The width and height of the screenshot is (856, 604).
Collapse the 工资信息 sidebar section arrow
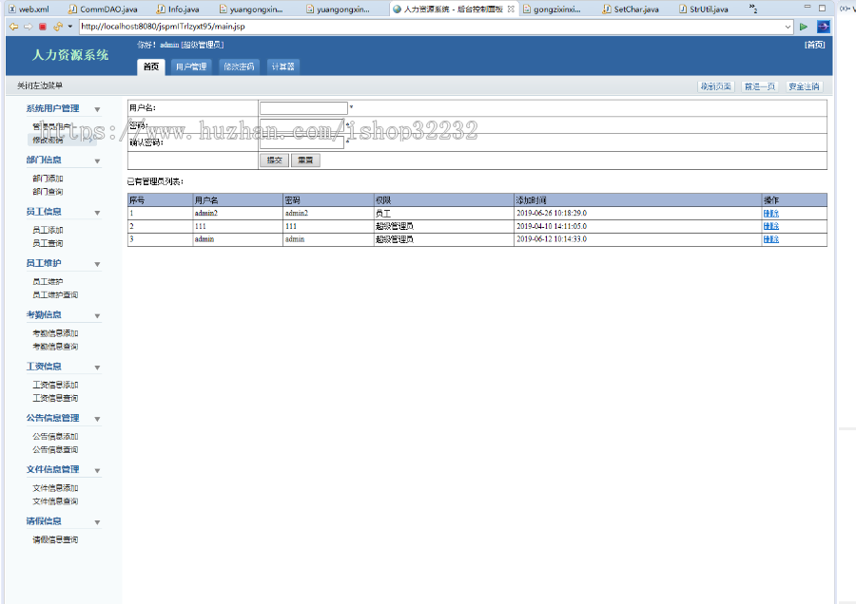click(97, 368)
